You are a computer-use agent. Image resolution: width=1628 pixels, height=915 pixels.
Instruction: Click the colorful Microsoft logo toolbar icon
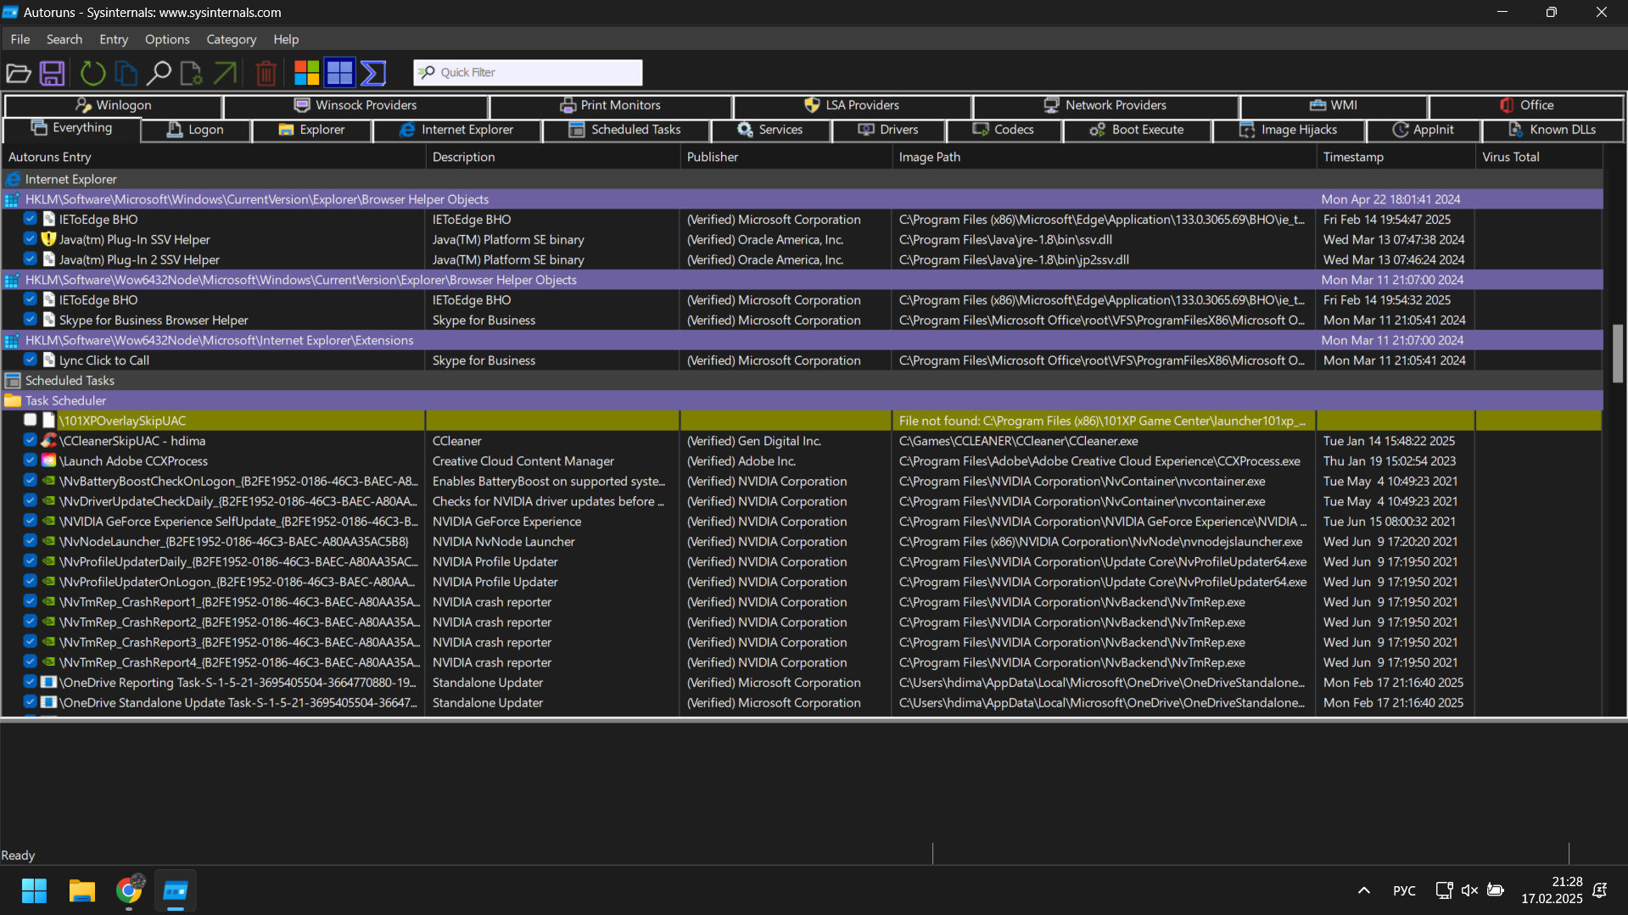(x=306, y=73)
